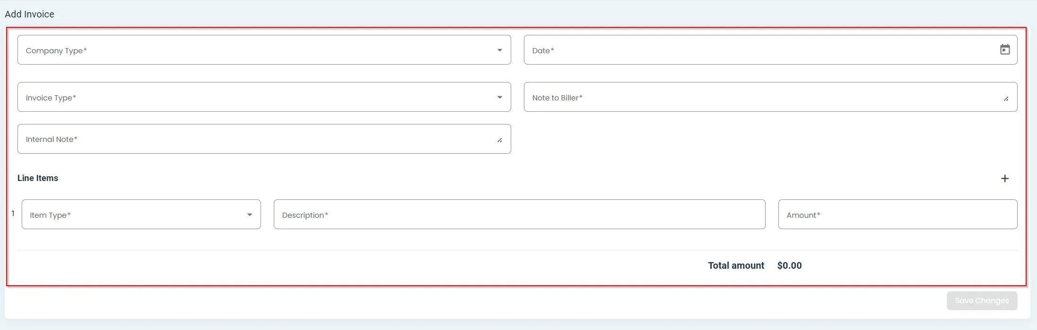Click into the Date input field

pos(755,50)
